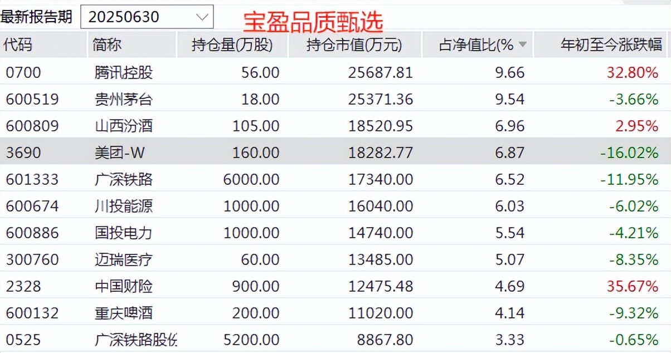Image resolution: width=671 pixels, height=353 pixels.
Task: Sort by 占净值比 column arrow
Action: tap(522, 45)
